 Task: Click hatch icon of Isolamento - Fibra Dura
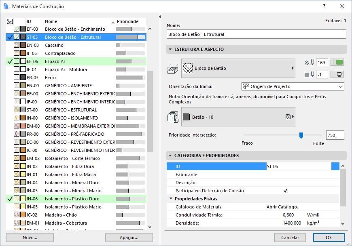17,166
